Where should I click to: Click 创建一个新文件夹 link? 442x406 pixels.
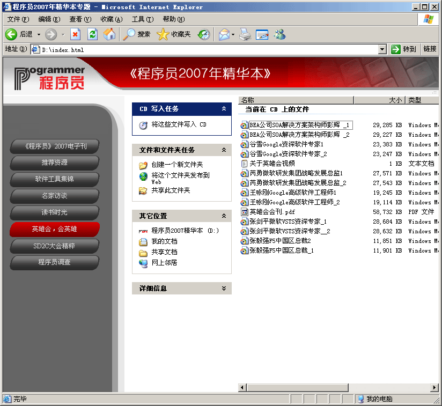tap(177, 165)
